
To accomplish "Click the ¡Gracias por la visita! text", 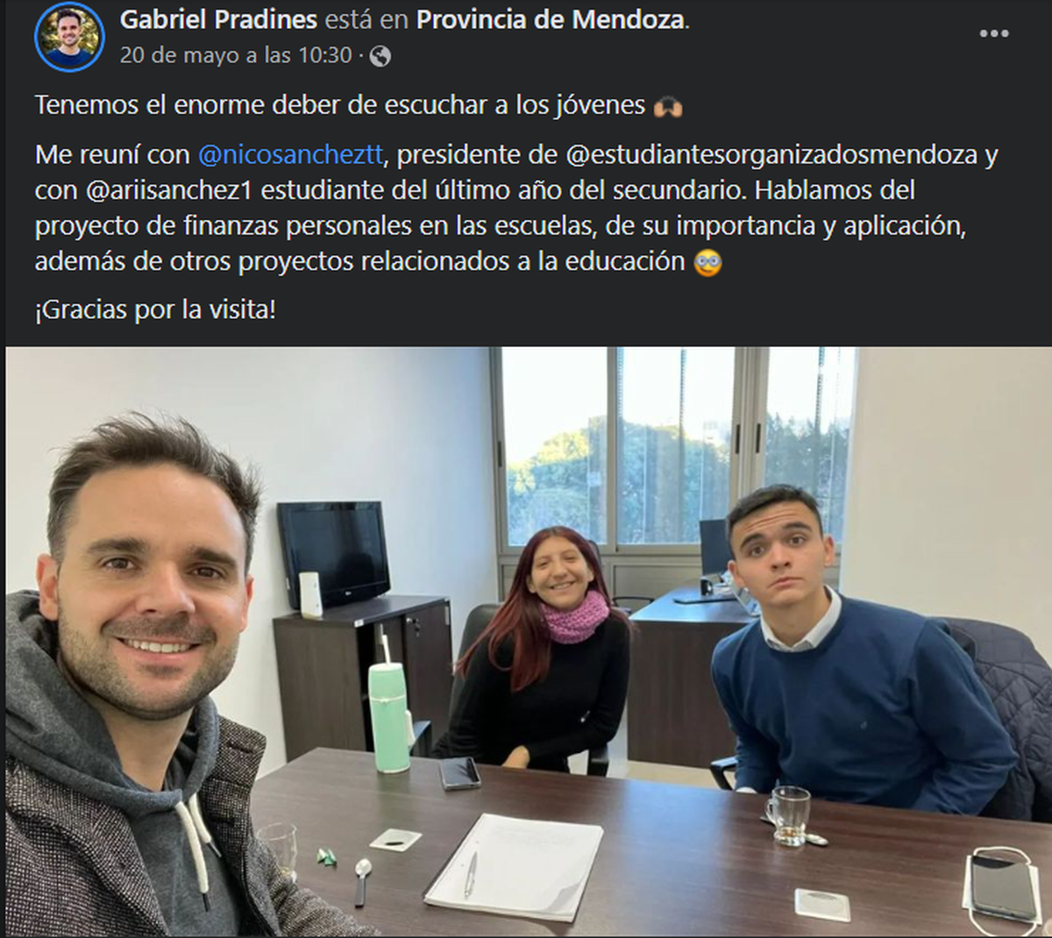I will click(x=155, y=310).
